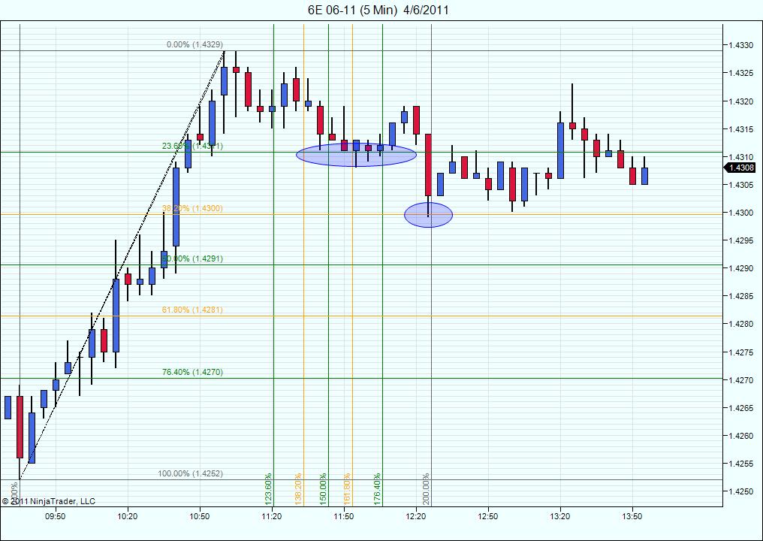Click the 1.4280 price axis label
763x541 pixels.
[740, 325]
